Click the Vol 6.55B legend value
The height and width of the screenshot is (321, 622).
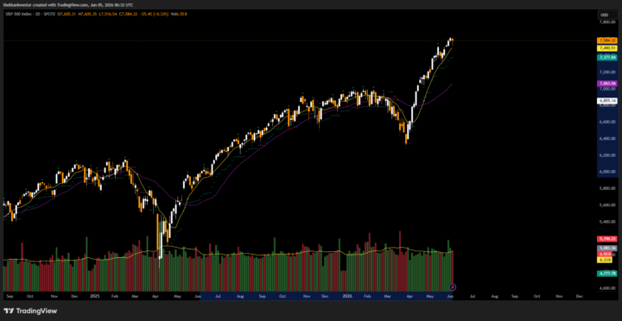(180, 15)
